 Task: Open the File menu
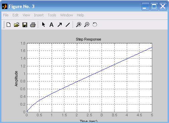coord(6,15)
